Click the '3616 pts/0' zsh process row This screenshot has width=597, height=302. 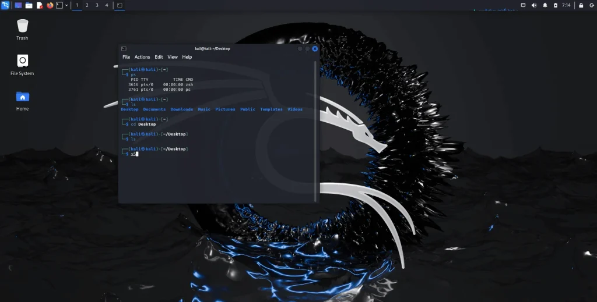[x=161, y=85]
